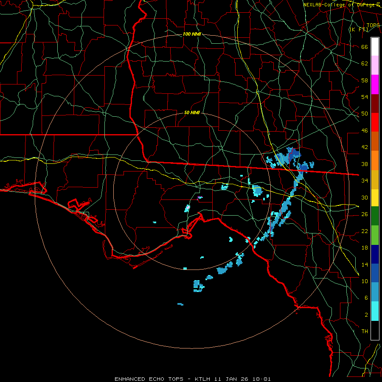Image resolution: width=382 pixels, height=382 pixels.
Task: Click the legend value "38"
Action: click(x=365, y=164)
